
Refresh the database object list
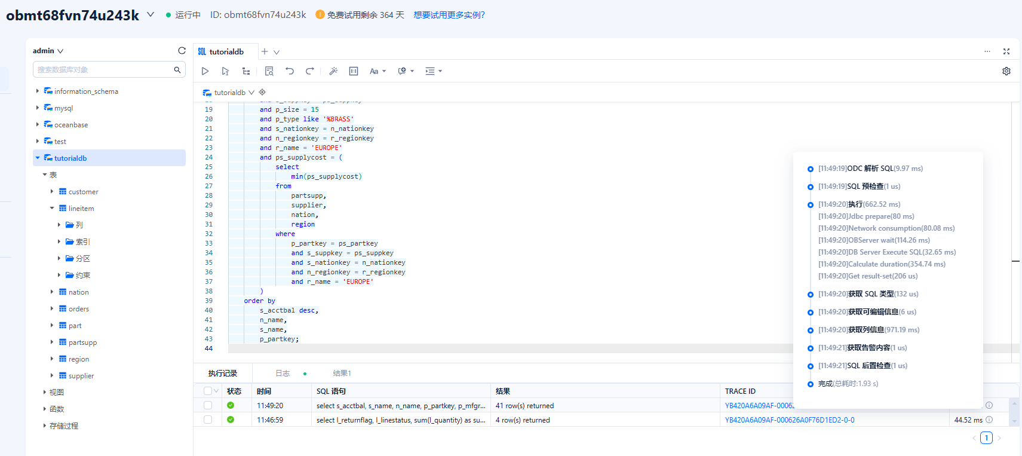click(182, 51)
